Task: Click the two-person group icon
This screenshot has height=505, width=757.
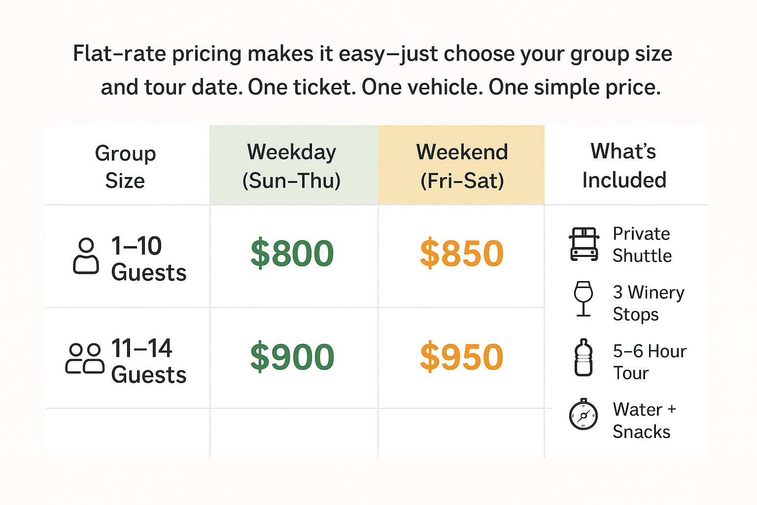Action: coord(85,359)
